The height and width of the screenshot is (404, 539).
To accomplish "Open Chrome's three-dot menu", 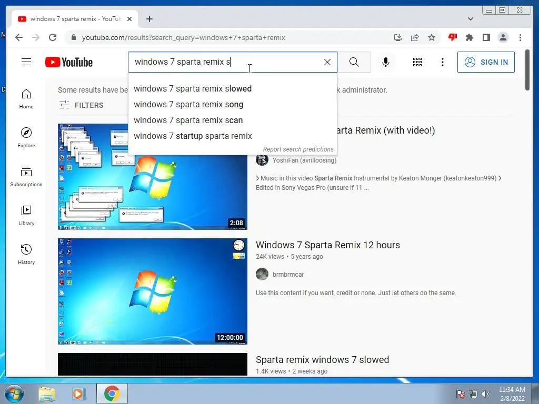I will tap(520, 37).
